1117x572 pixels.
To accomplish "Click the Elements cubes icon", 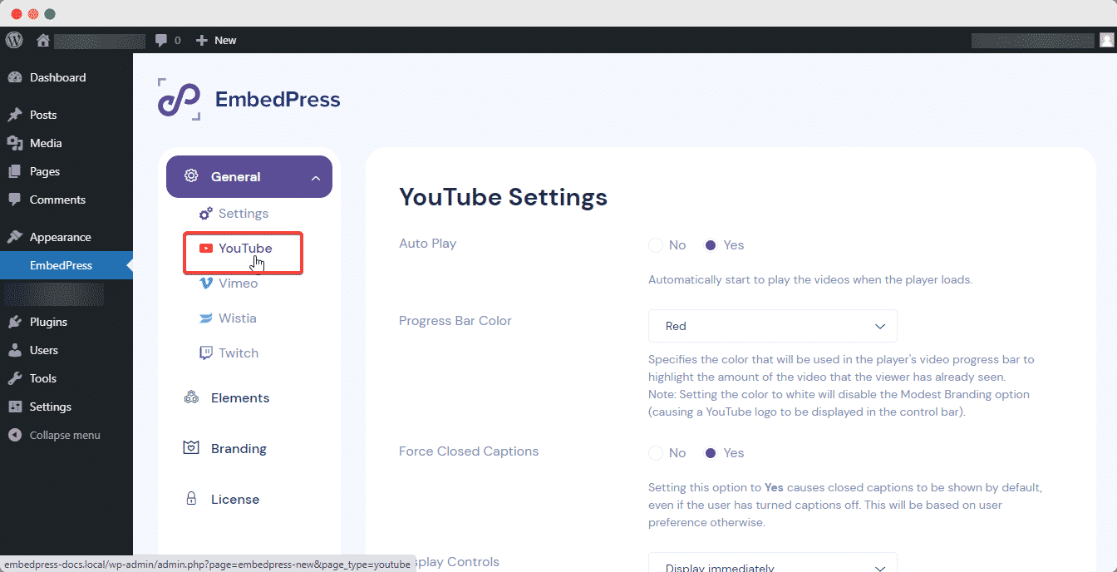I will (191, 397).
